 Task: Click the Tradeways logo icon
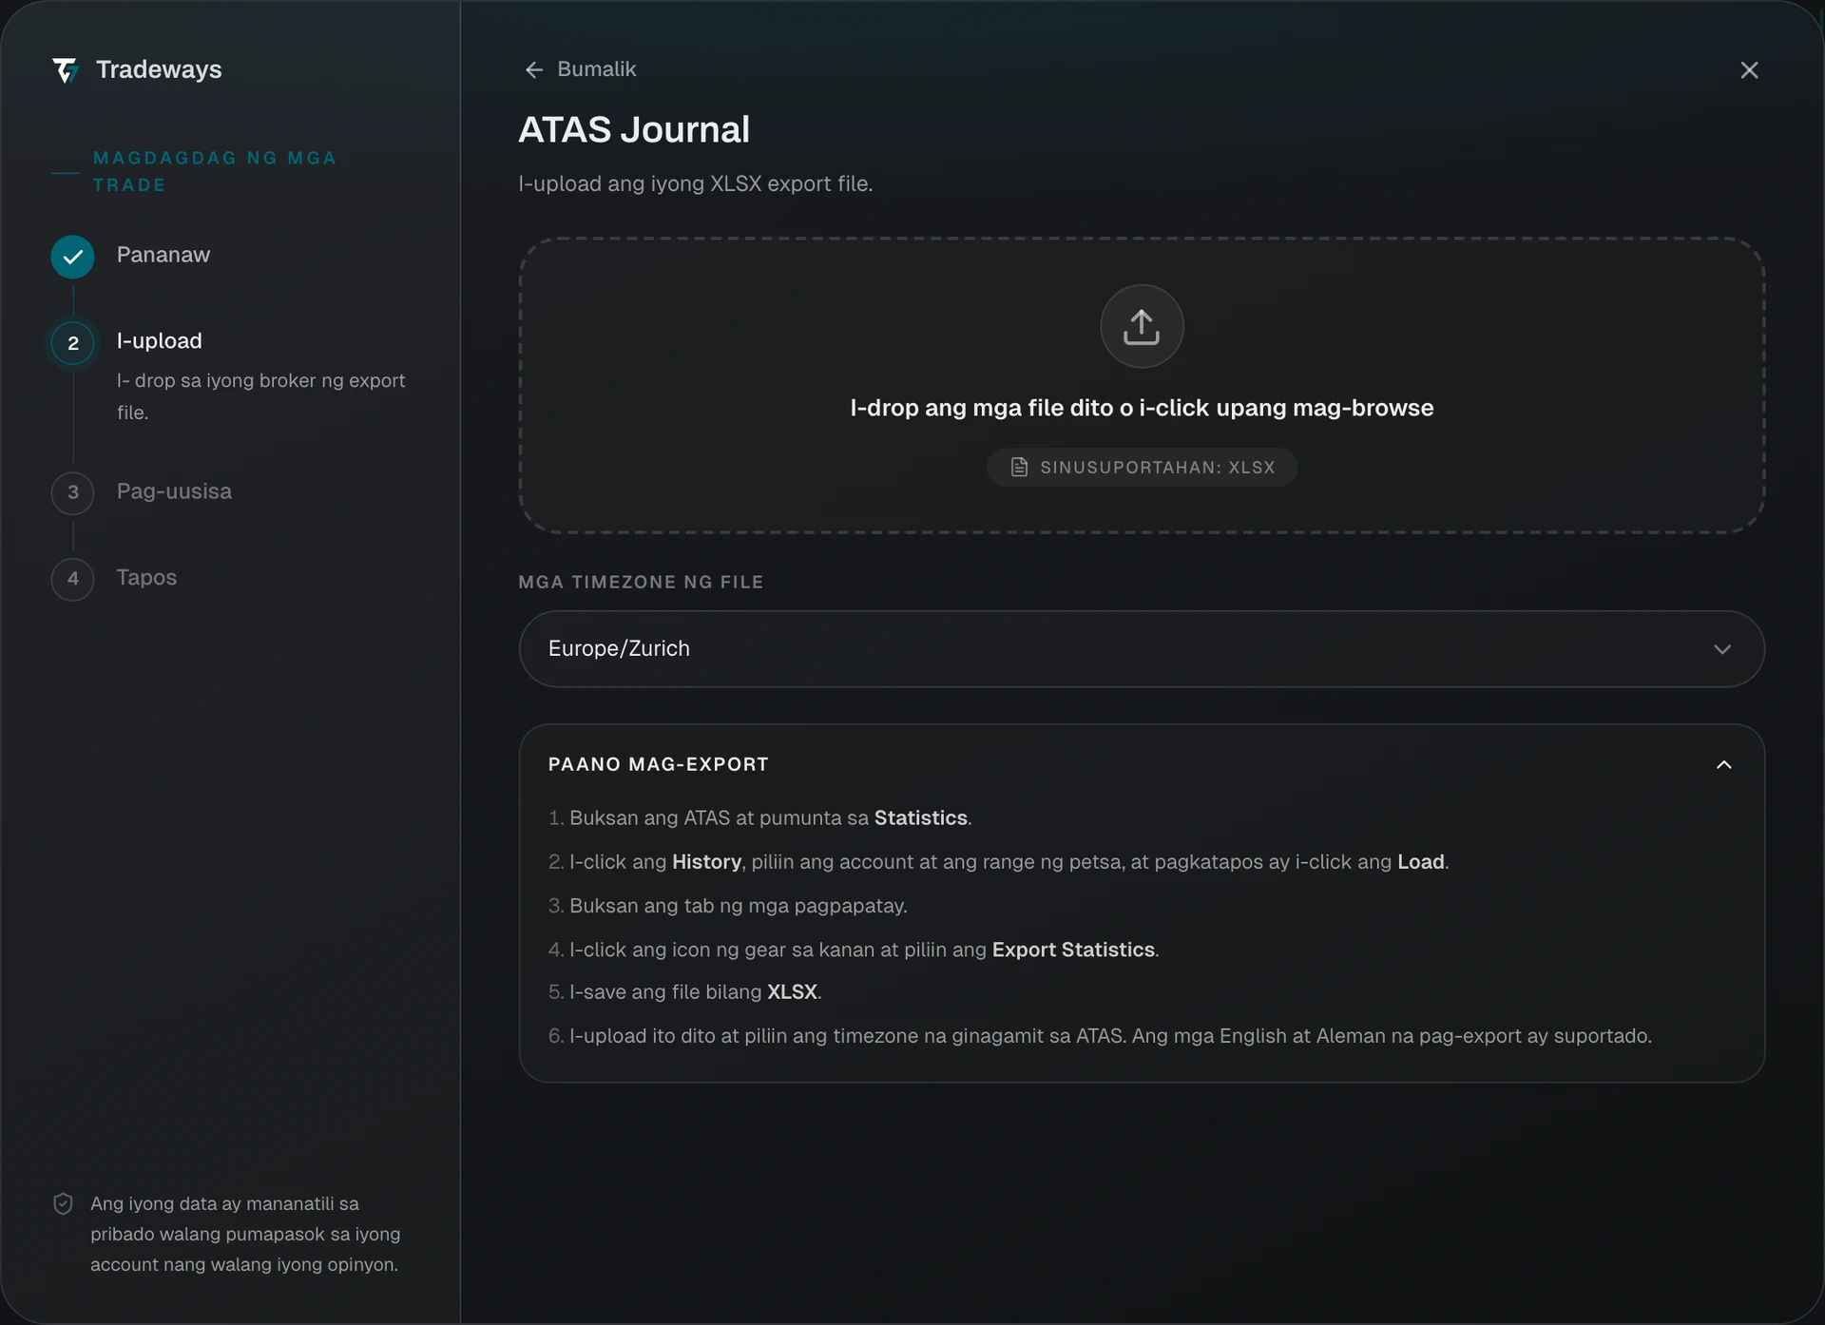65,70
